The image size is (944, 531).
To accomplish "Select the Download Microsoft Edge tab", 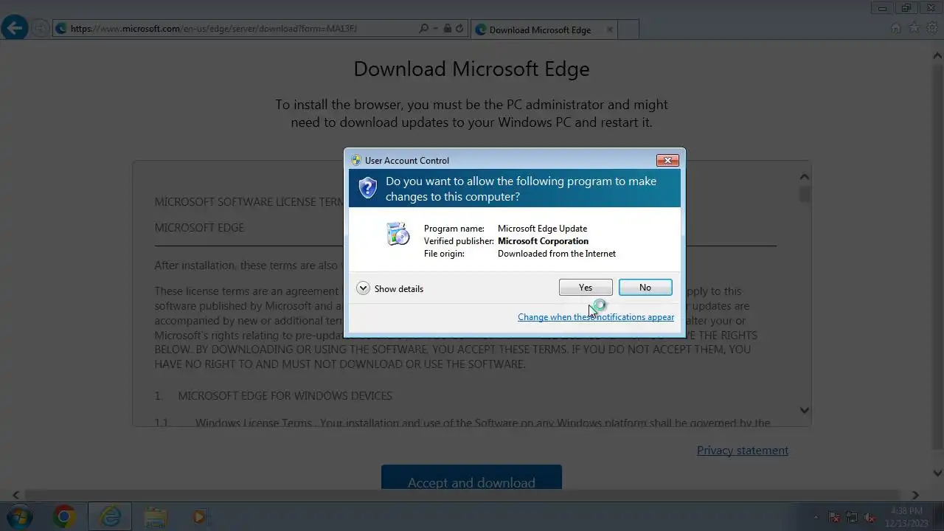I will [543, 29].
